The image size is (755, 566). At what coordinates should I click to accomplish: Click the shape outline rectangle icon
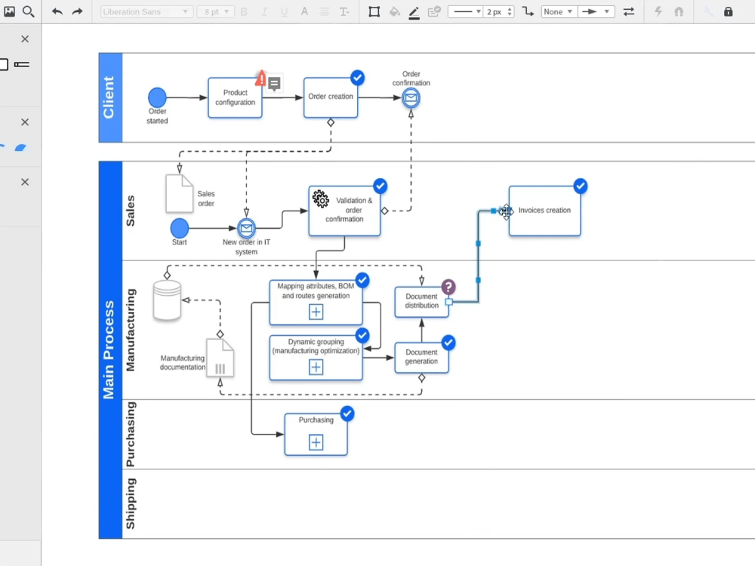click(x=374, y=11)
